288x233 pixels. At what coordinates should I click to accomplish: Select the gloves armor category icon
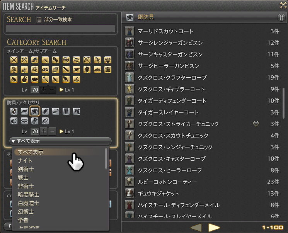[45, 111]
